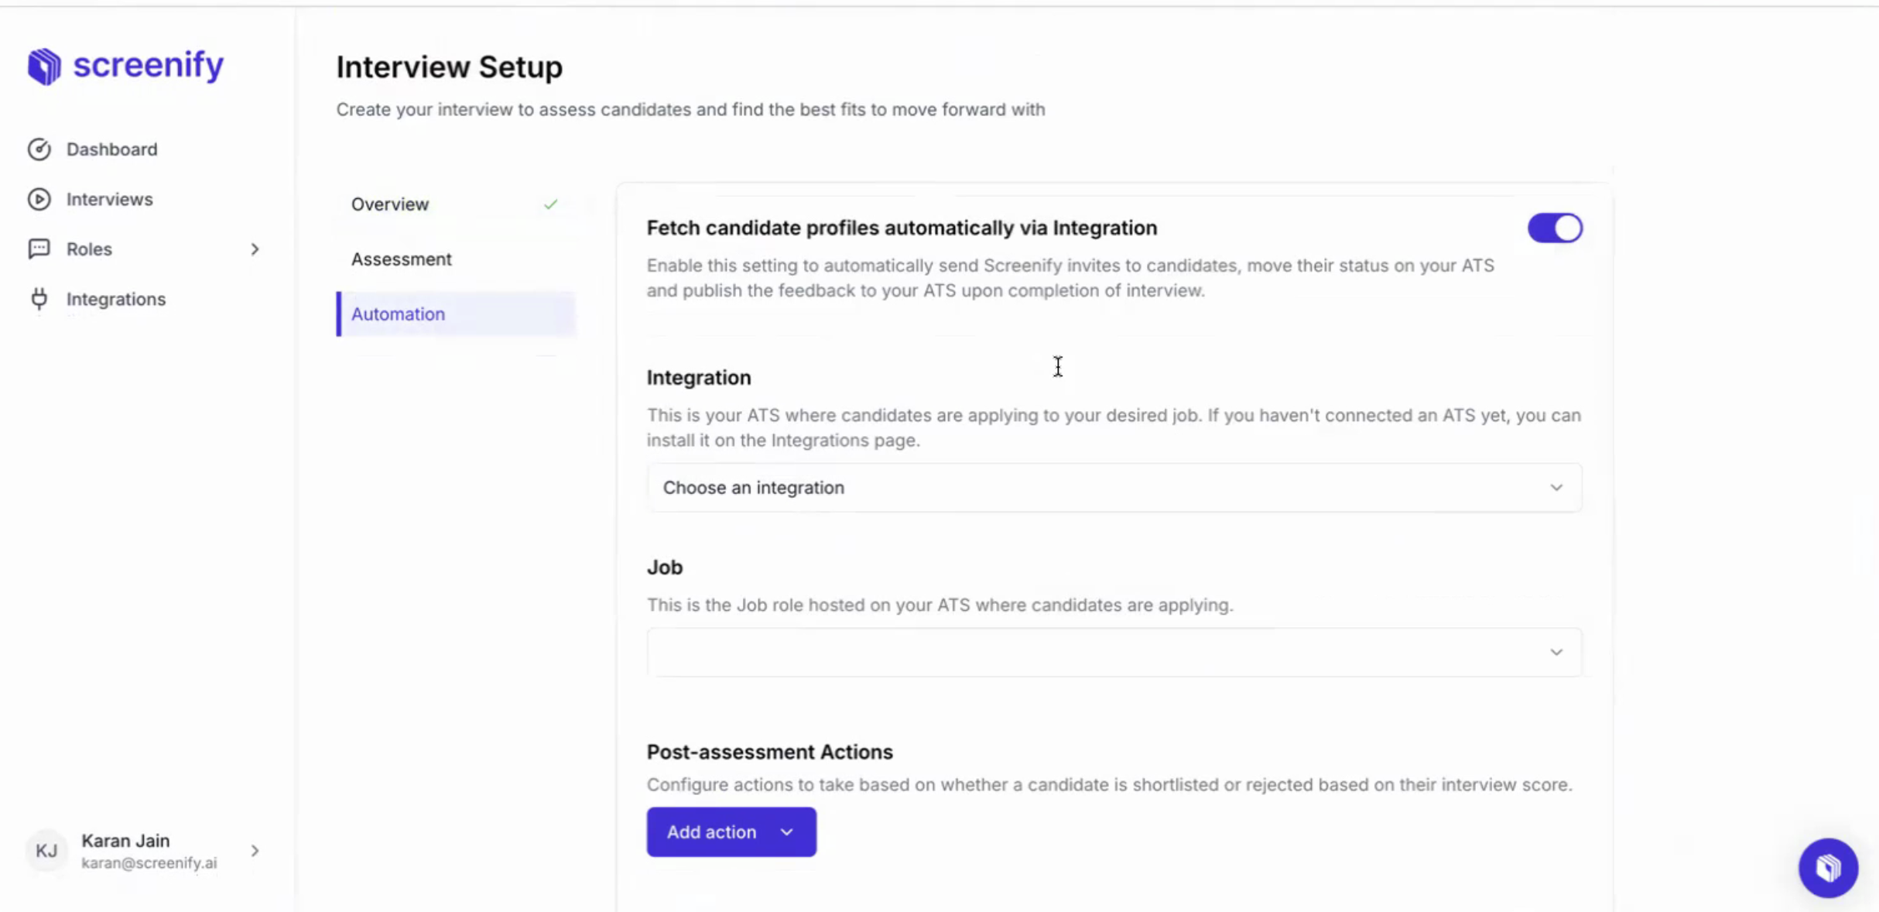This screenshot has width=1879, height=912.
Task: Click the Screenify logo icon
Action: (x=44, y=66)
